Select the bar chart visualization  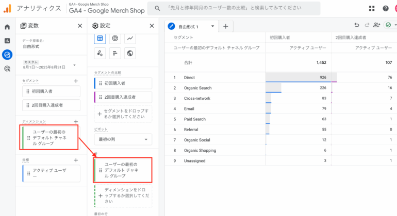[x=115, y=53]
